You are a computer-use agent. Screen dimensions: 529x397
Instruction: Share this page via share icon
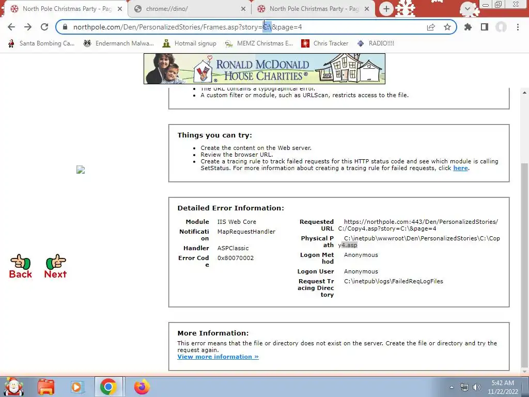(431, 27)
